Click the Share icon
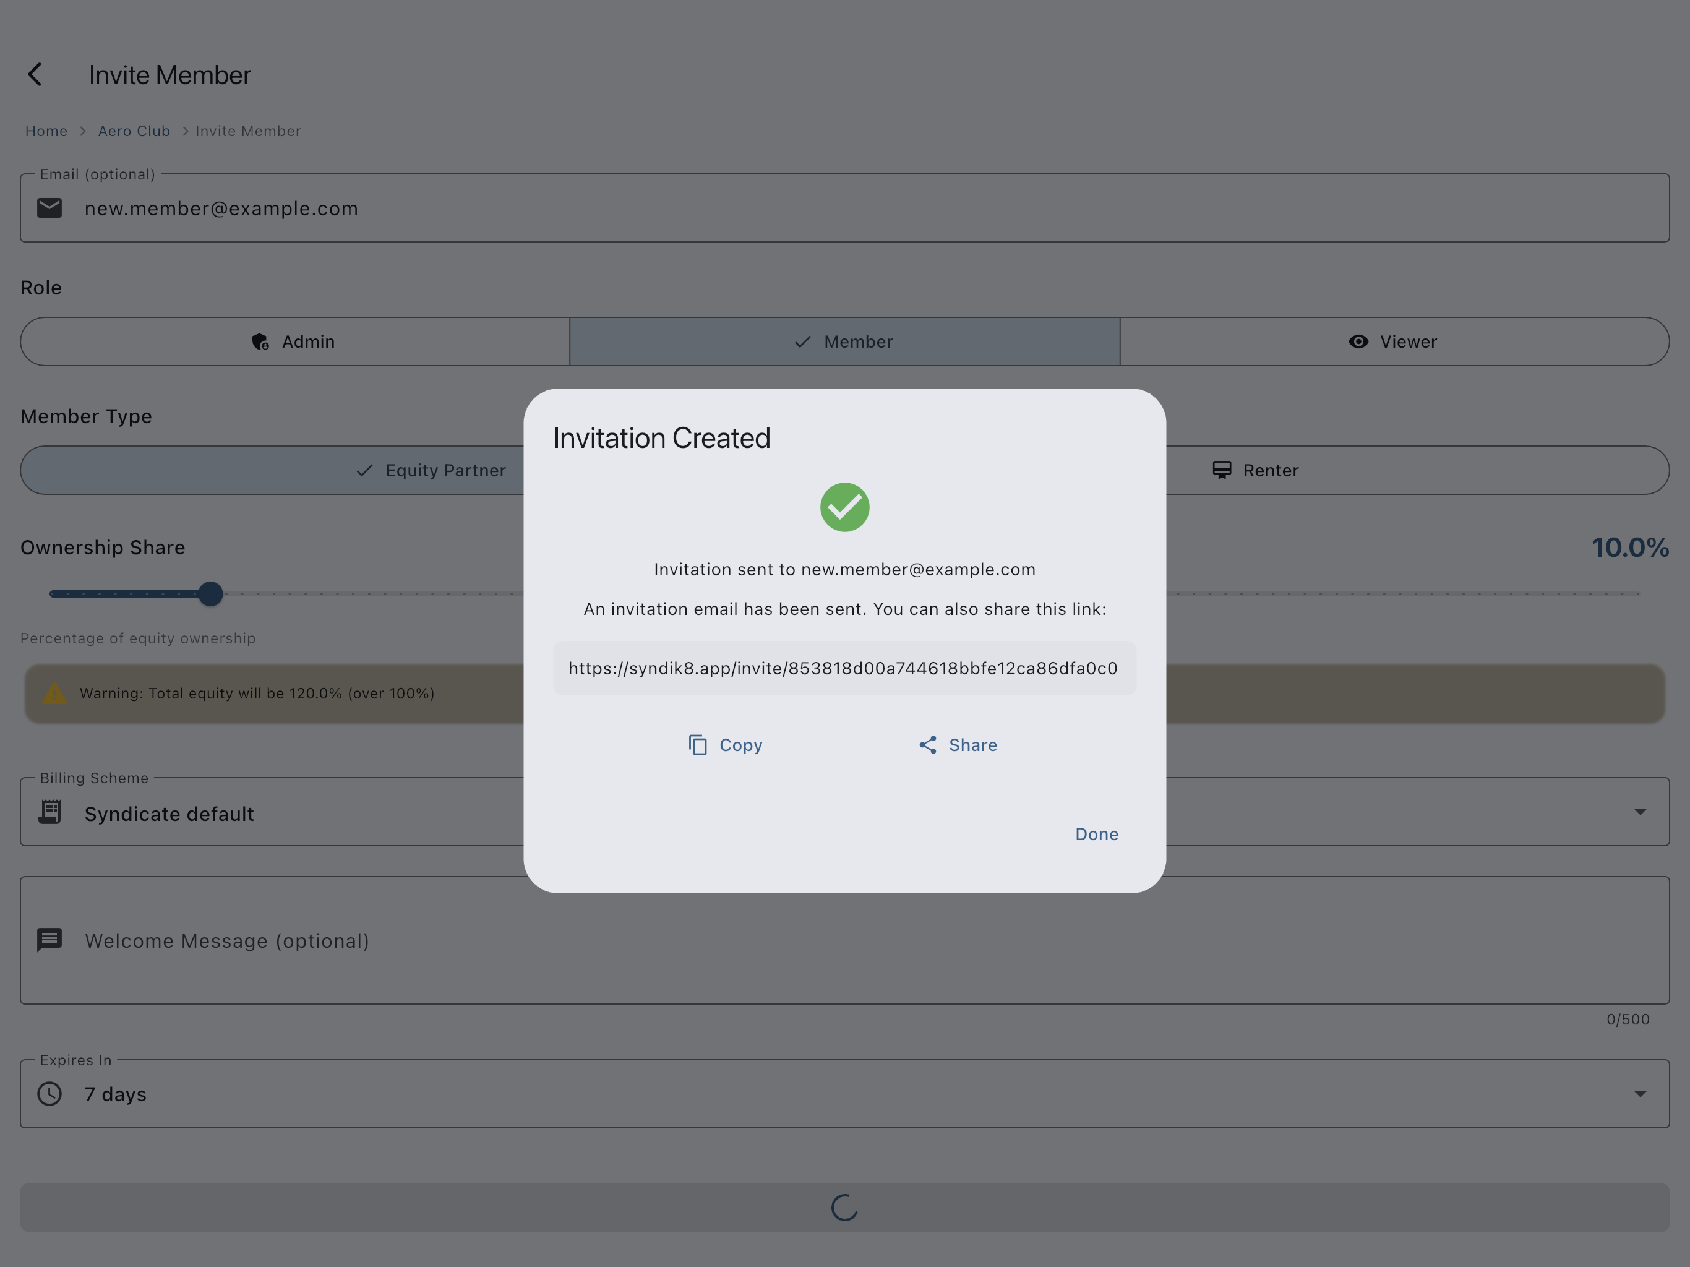 tap(927, 745)
